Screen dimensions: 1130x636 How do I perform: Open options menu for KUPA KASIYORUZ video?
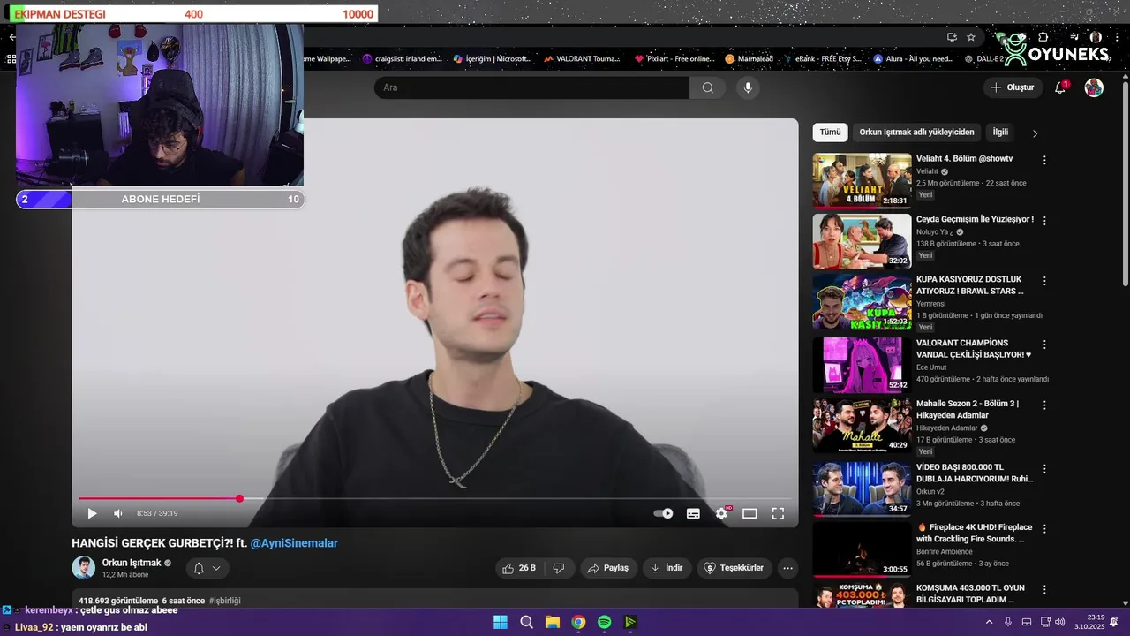click(1044, 281)
